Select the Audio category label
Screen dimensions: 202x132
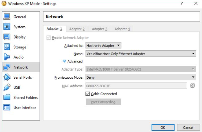click(19, 57)
